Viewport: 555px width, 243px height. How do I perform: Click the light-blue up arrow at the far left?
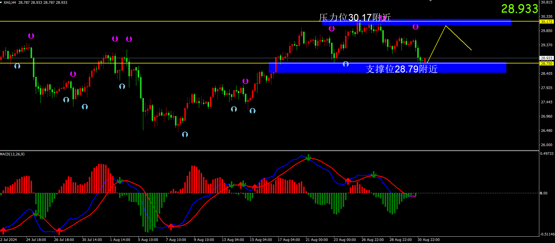click(17, 66)
